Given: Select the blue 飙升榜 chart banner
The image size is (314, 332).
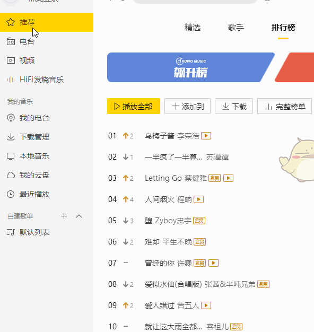Looking at the screenshot, I should (x=190, y=67).
